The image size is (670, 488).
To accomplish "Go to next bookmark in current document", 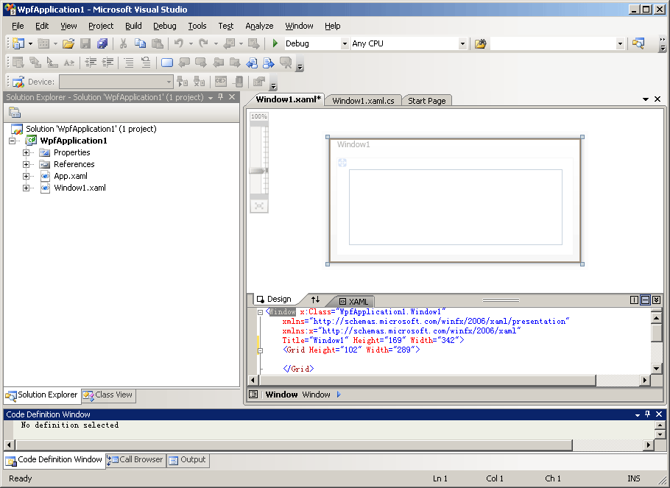I will [268, 63].
